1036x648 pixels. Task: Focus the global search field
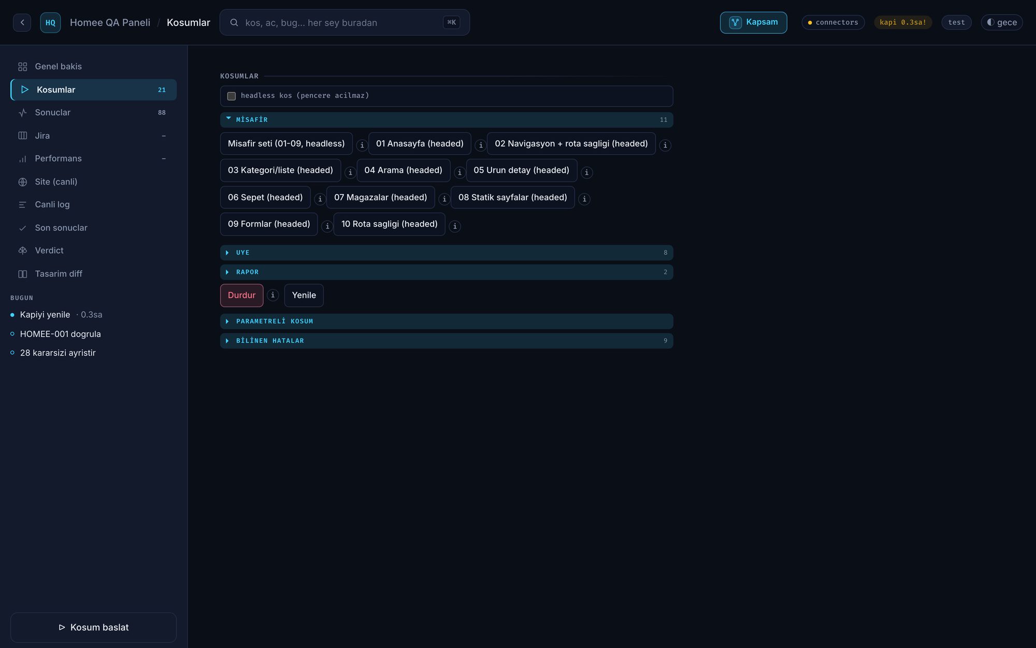344,22
